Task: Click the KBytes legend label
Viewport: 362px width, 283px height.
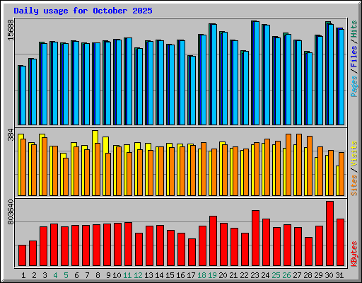Action: pyautogui.click(x=354, y=254)
